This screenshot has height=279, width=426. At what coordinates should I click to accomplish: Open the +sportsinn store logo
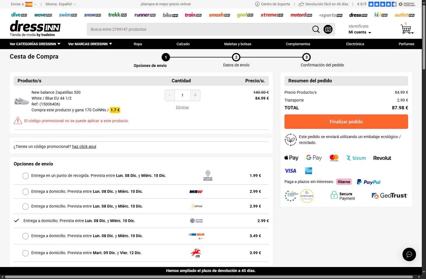click(x=331, y=15)
